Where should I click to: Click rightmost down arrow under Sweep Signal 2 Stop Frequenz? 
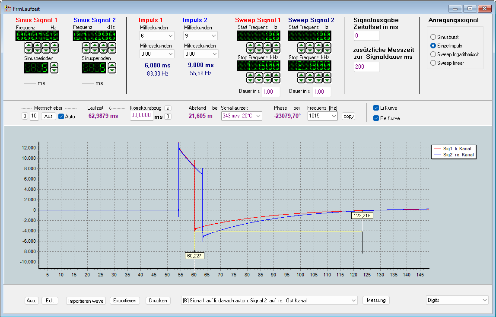[327, 80]
